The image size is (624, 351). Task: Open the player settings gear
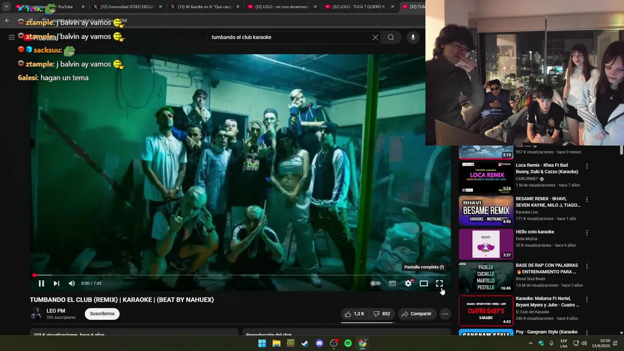point(409,283)
